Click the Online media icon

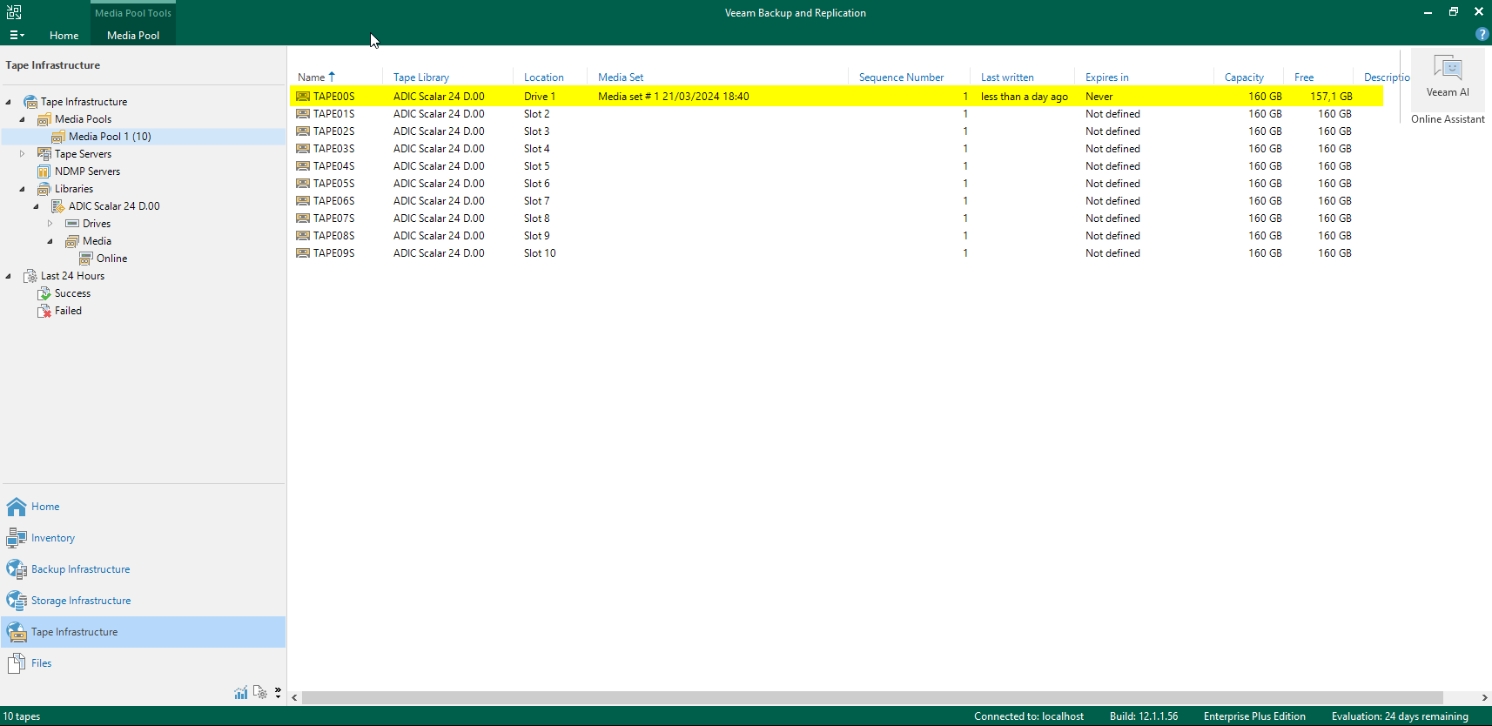[x=86, y=259]
